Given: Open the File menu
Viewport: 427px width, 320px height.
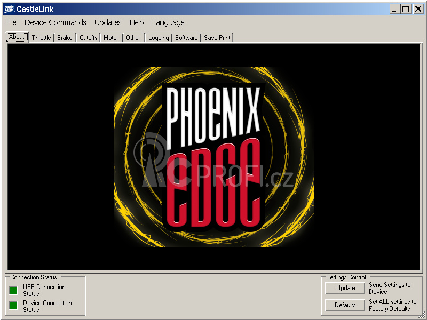Looking at the screenshot, I should pos(11,22).
